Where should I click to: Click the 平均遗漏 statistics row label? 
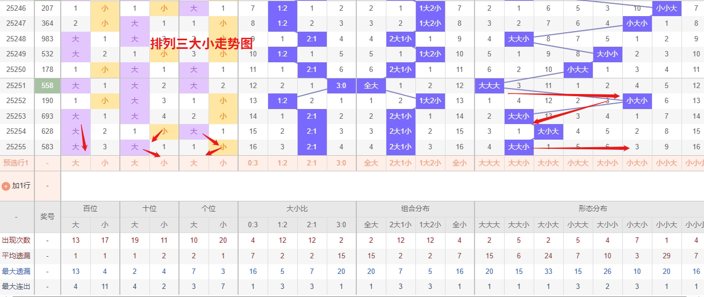(x=16, y=256)
